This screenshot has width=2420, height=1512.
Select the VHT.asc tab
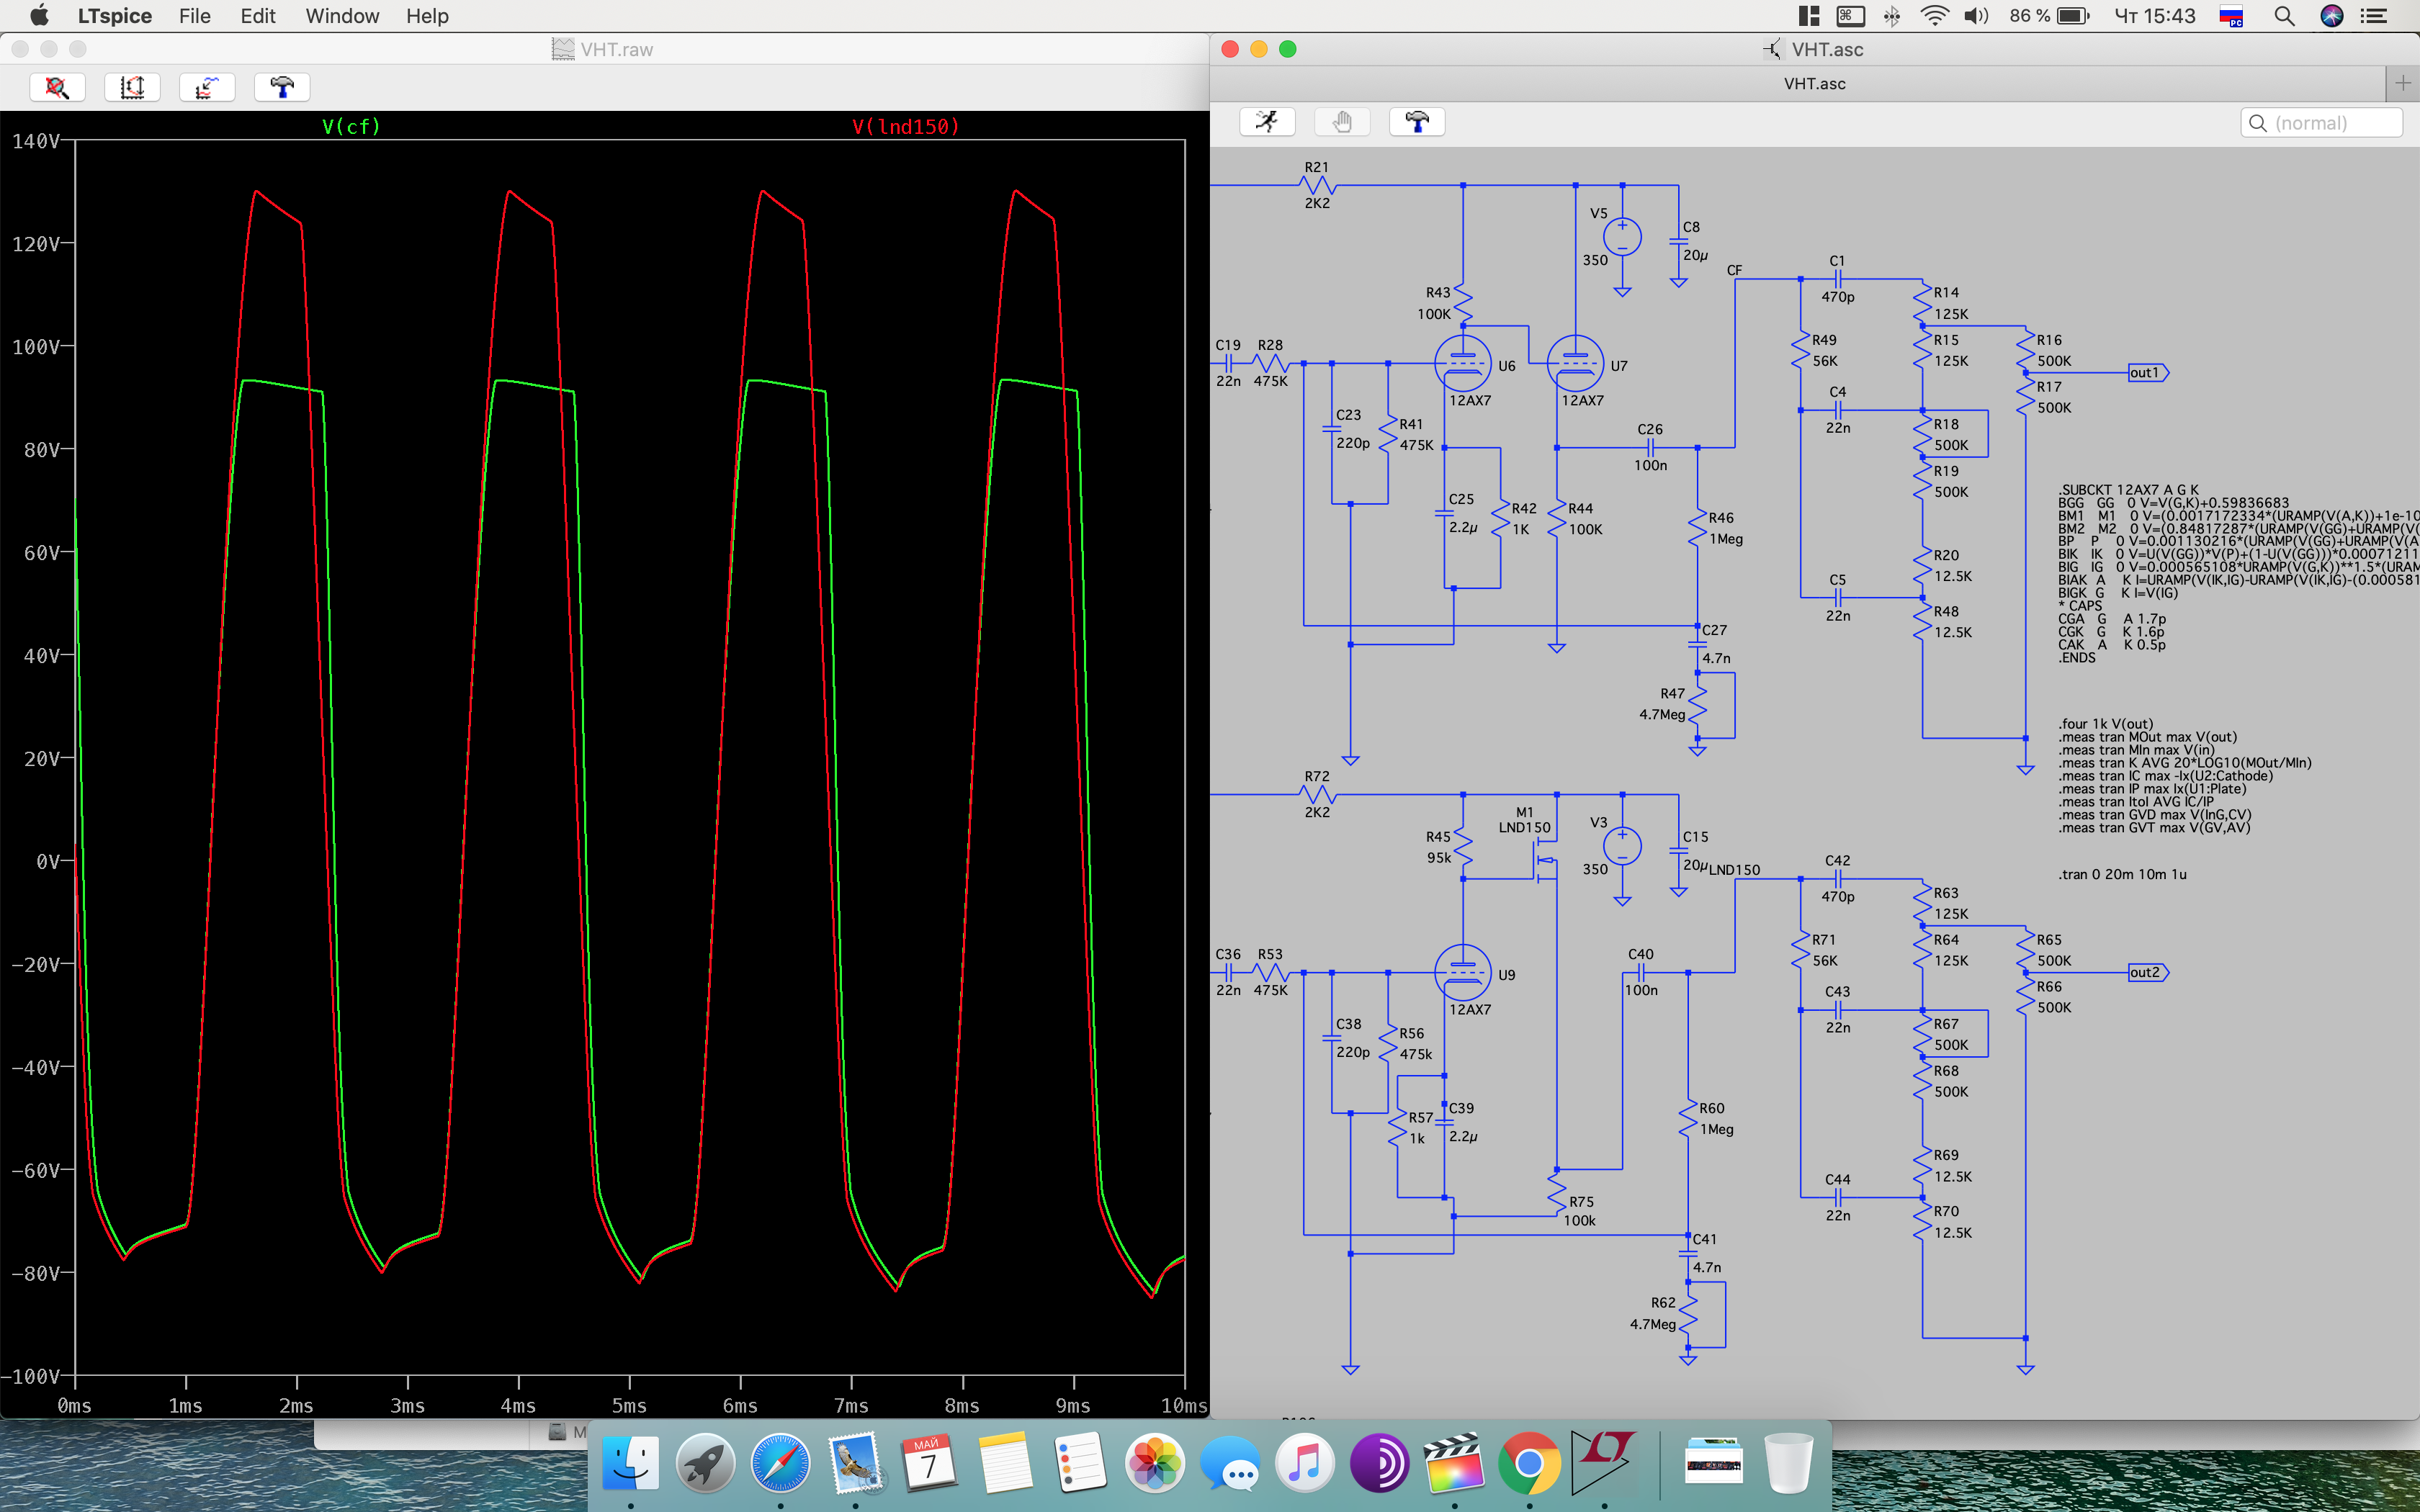pyautogui.click(x=1814, y=84)
